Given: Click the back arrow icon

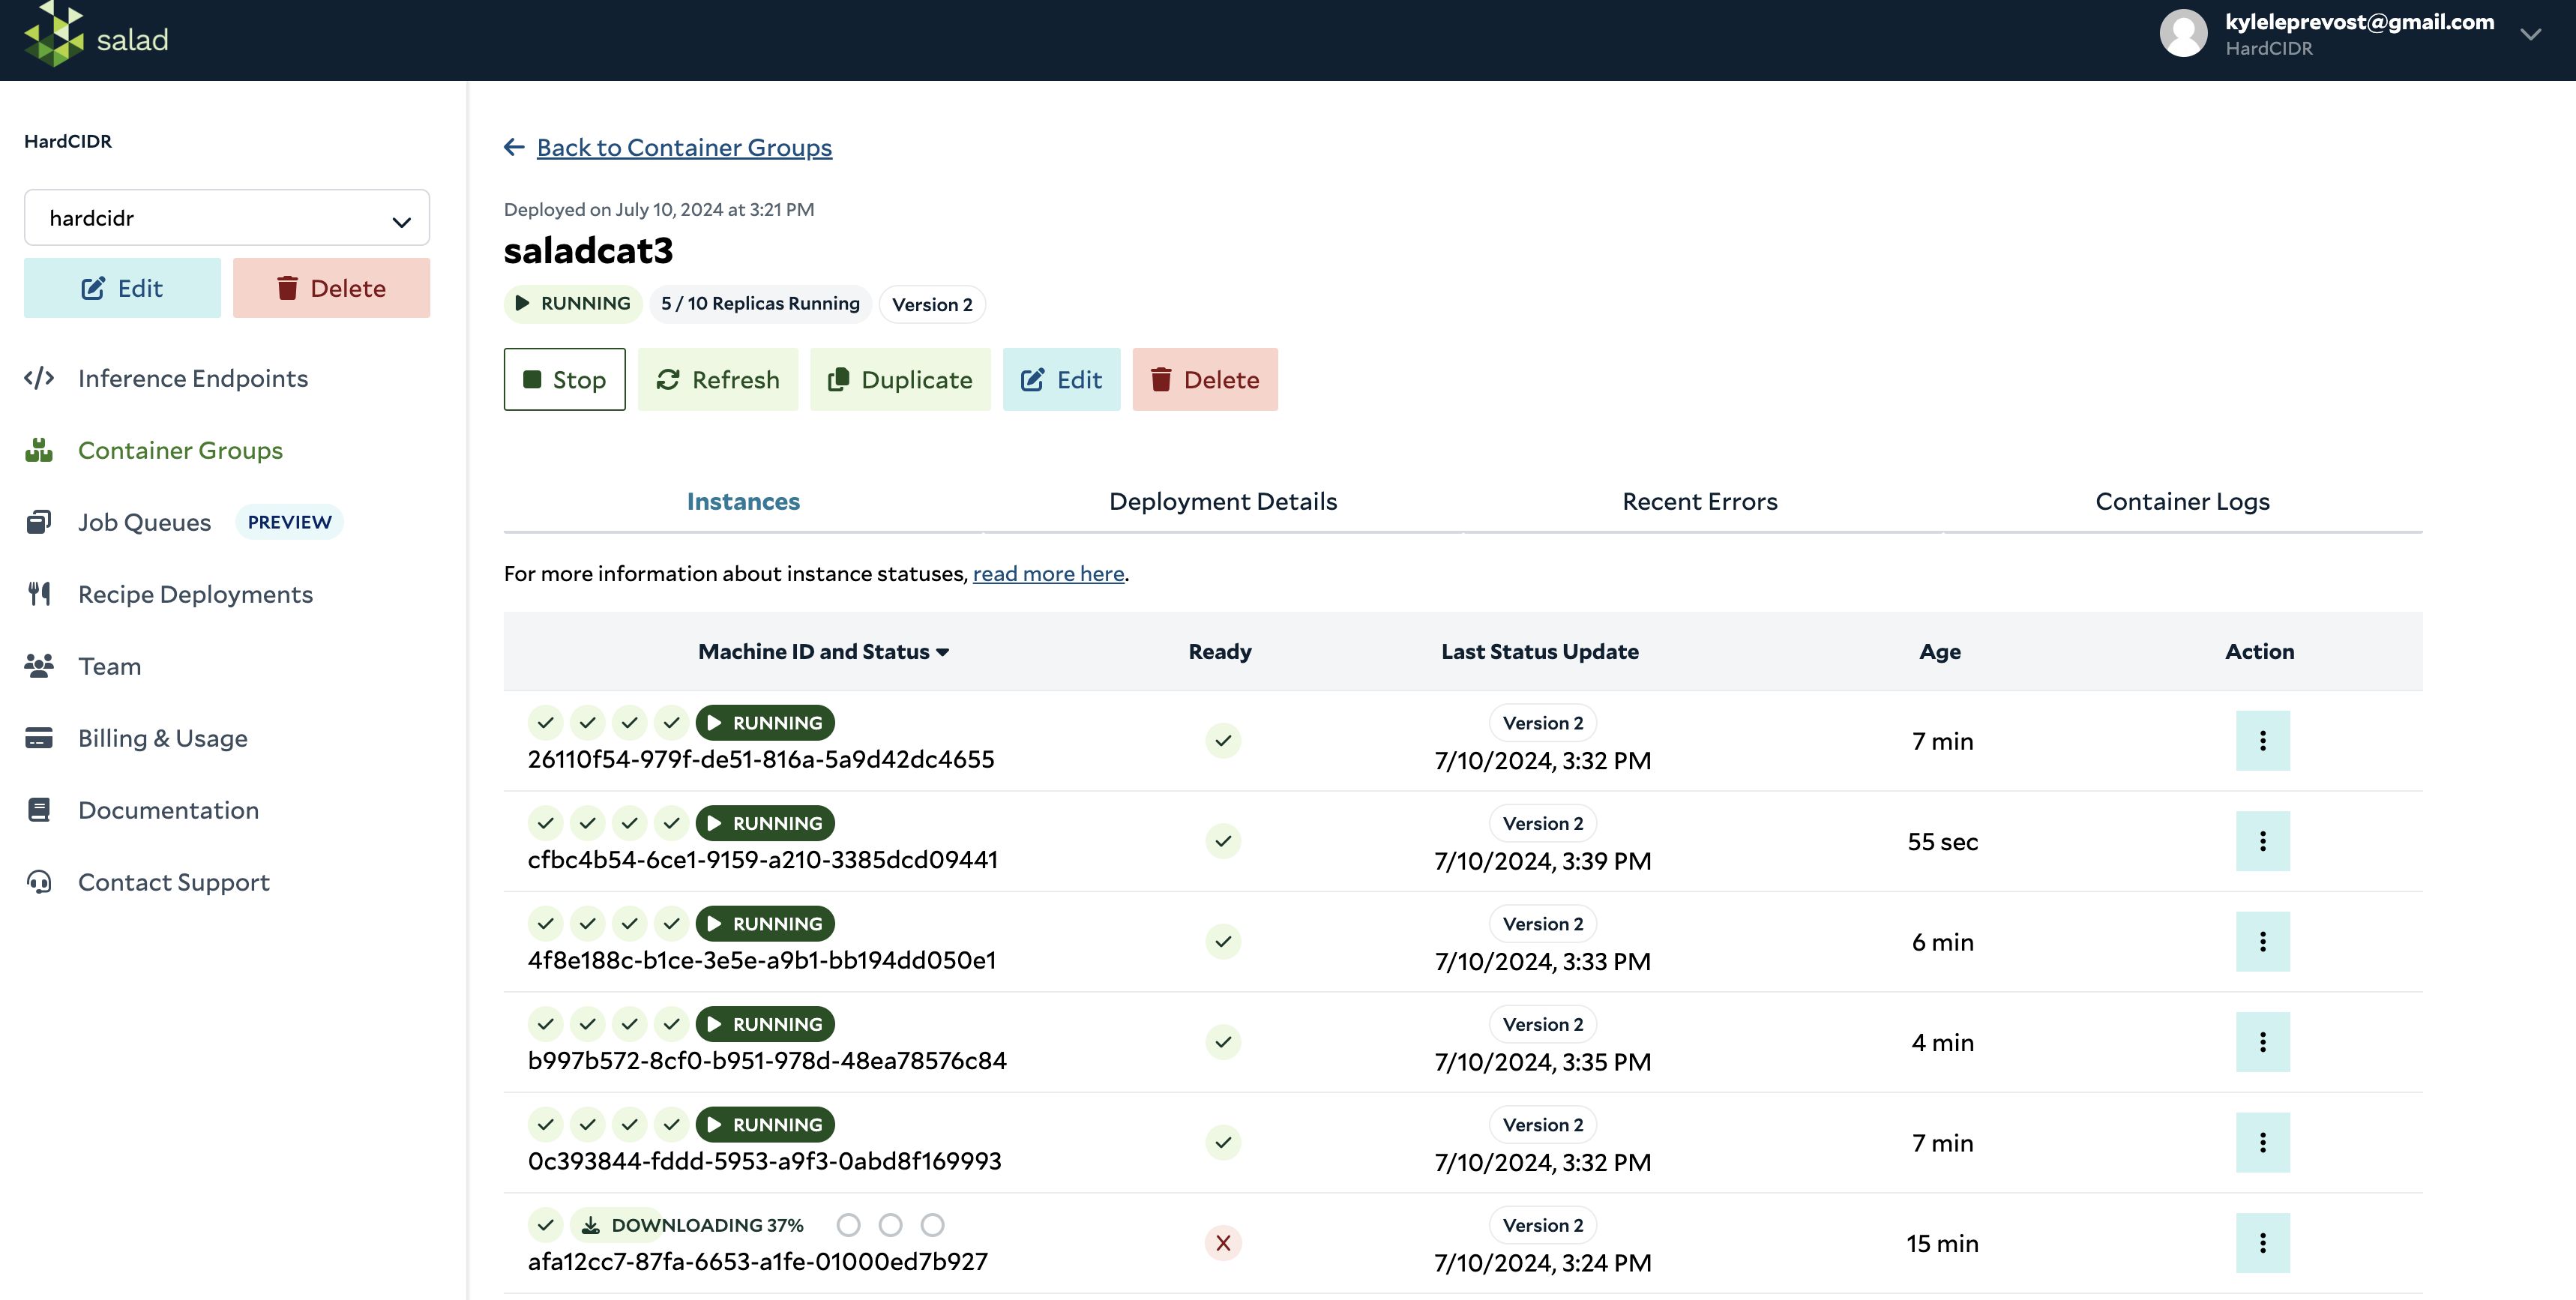Looking at the screenshot, I should coord(514,147).
